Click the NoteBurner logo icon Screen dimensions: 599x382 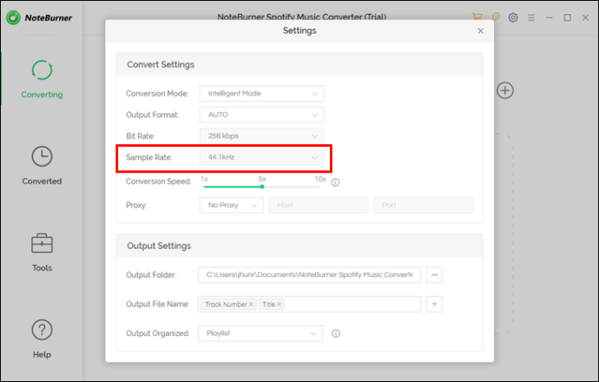(13, 17)
